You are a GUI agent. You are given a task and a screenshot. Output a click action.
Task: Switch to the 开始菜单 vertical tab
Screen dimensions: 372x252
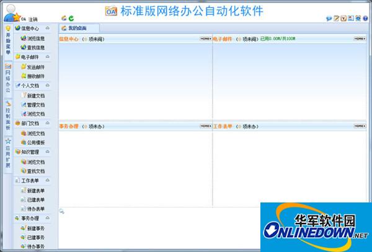(8, 41)
